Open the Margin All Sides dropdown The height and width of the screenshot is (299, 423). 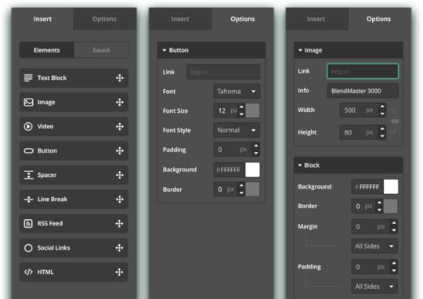(x=374, y=246)
